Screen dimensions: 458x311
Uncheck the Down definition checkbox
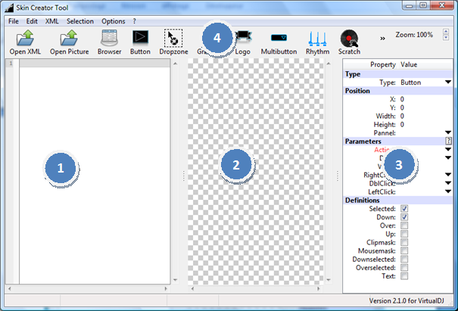point(404,217)
